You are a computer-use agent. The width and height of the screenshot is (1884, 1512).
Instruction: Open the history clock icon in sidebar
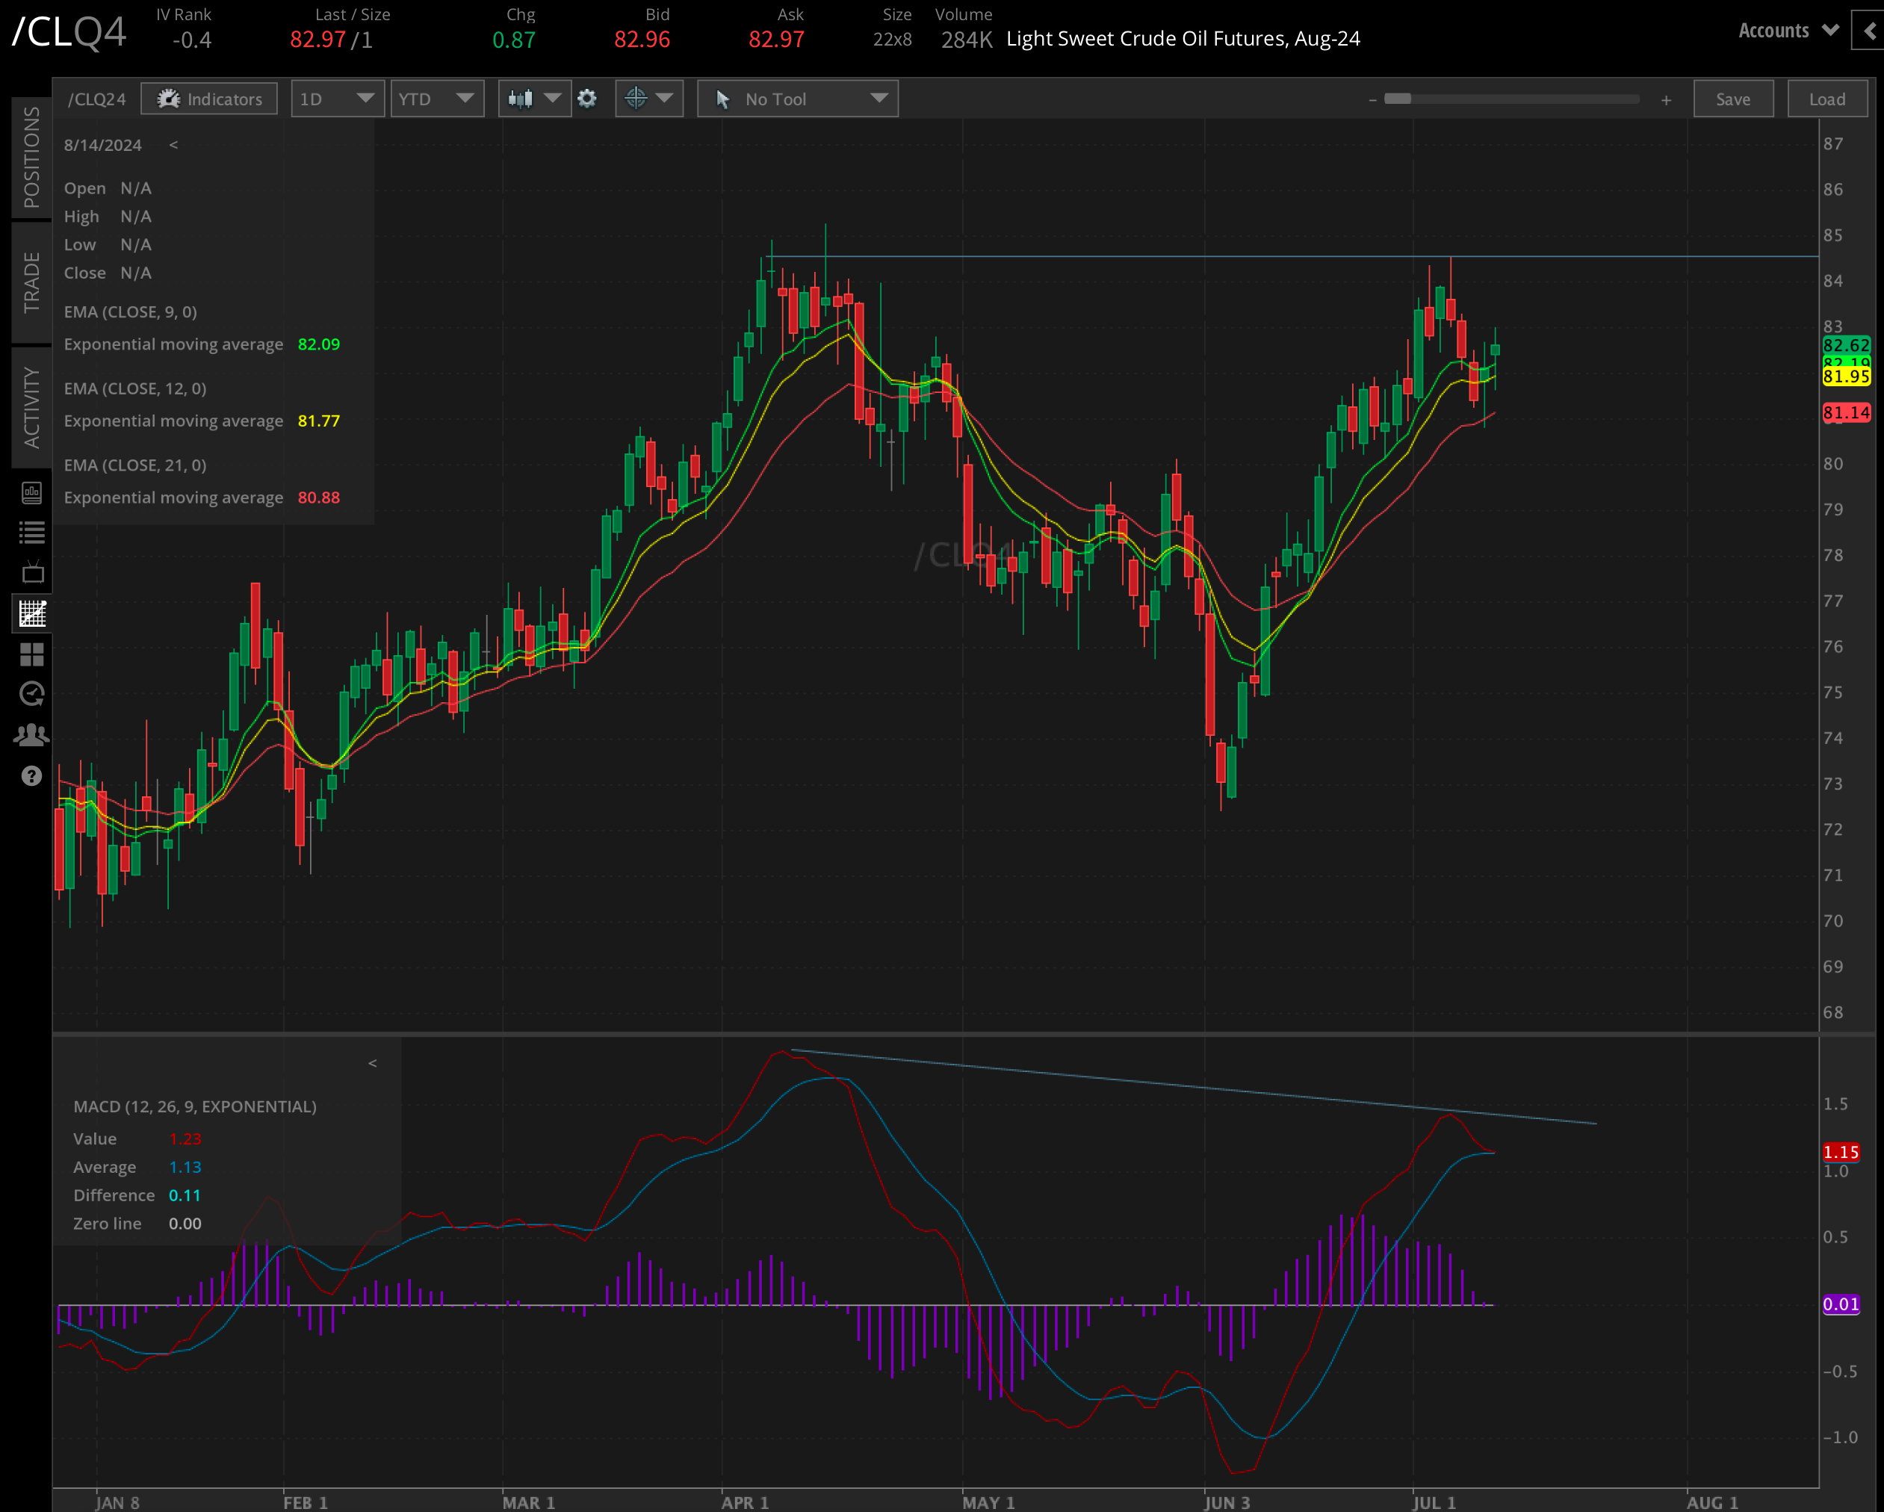(31, 694)
